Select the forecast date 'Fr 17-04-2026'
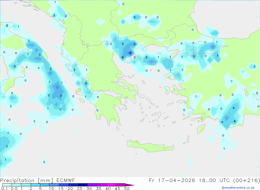Screen dimensions: 260x190 click(x=172, y=180)
